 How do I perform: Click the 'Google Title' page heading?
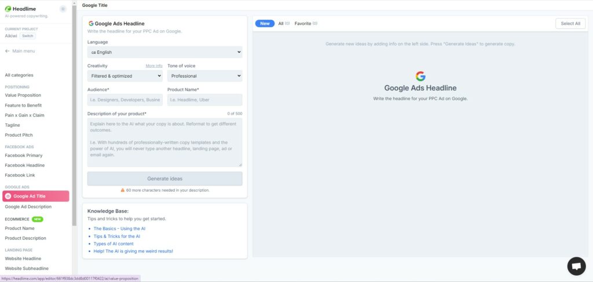click(x=94, y=5)
